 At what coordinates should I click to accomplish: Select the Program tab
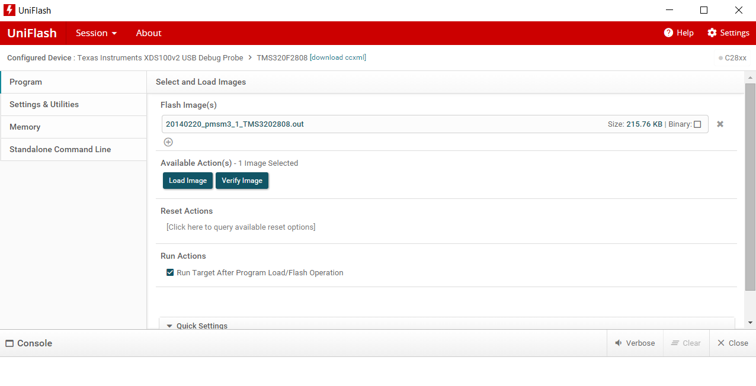(x=73, y=82)
